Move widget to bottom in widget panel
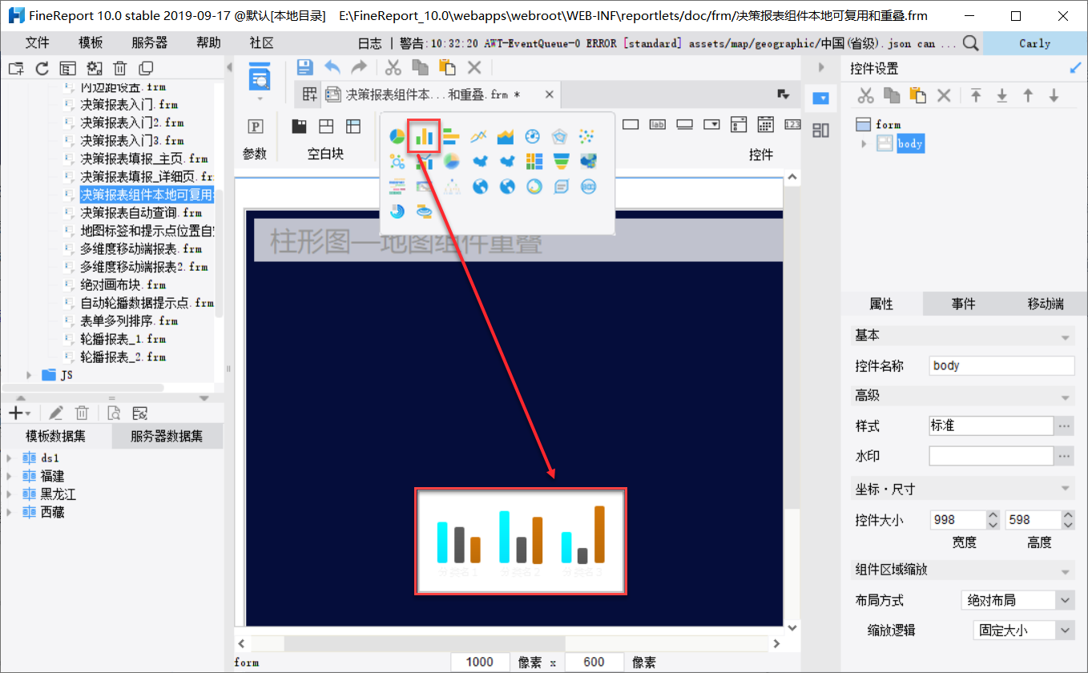 1001,95
